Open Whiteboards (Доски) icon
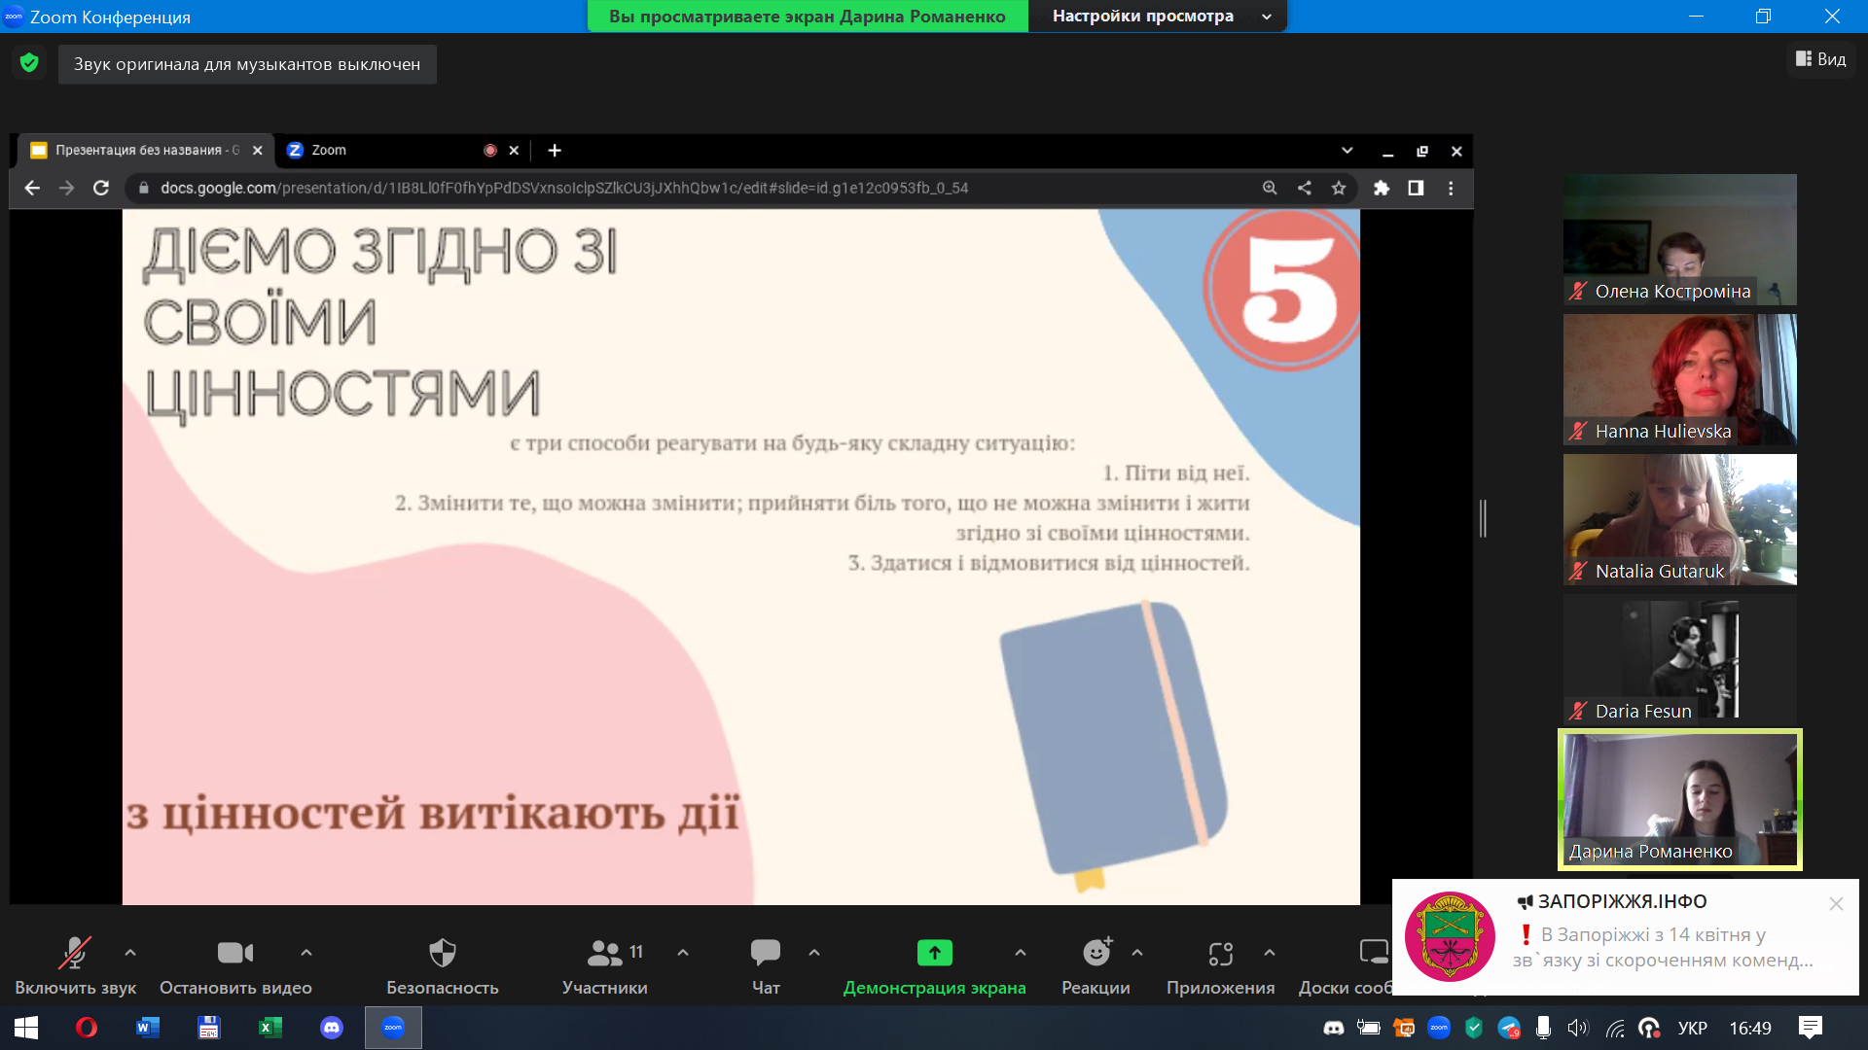 [x=1374, y=953]
